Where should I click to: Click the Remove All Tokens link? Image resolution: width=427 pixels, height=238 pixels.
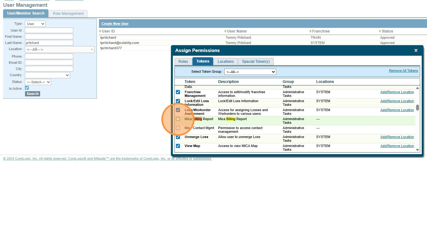pyautogui.click(x=403, y=71)
